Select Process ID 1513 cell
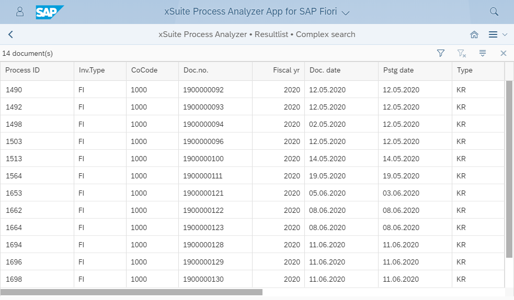 pyautogui.click(x=37, y=159)
